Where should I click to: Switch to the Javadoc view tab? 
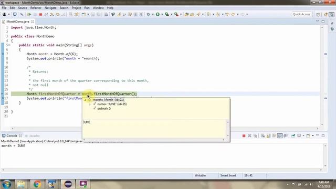33,136
